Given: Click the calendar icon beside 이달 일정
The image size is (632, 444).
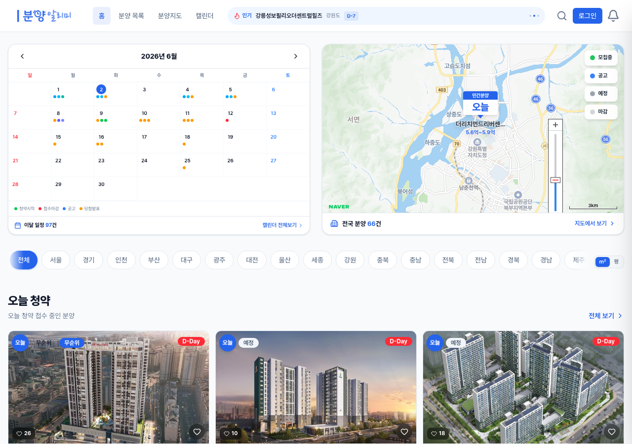Looking at the screenshot, I should [18, 225].
